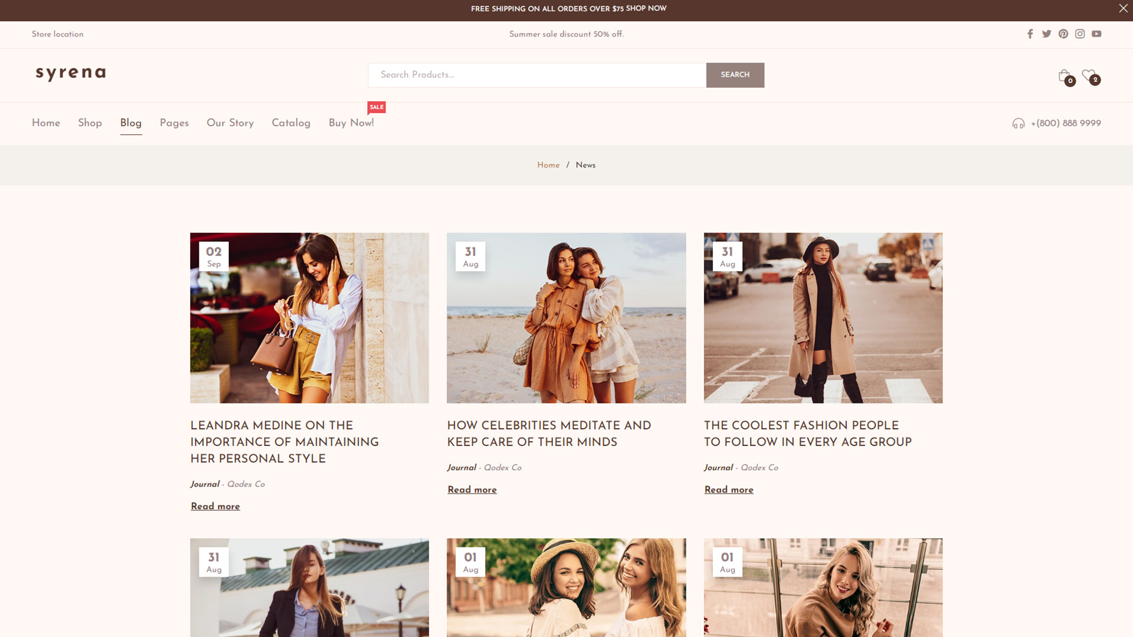Screen dimensions: 1133x637
Task: Open the shopping cart icon
Action: pos(1066,77)
